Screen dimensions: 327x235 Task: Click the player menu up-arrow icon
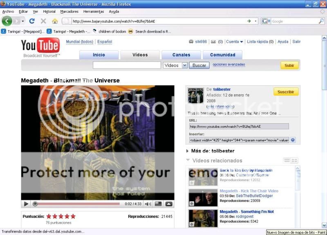click(169, 204)
